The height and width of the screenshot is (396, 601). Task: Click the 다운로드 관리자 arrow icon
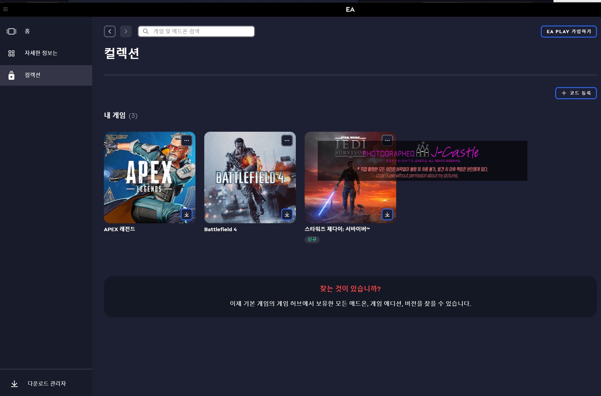click(14, 384)
